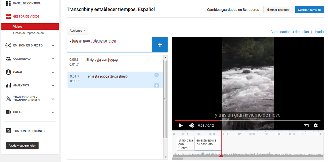Click the Traducciones y transcripciones translate icon
The image size is (328, 162).
8,99
